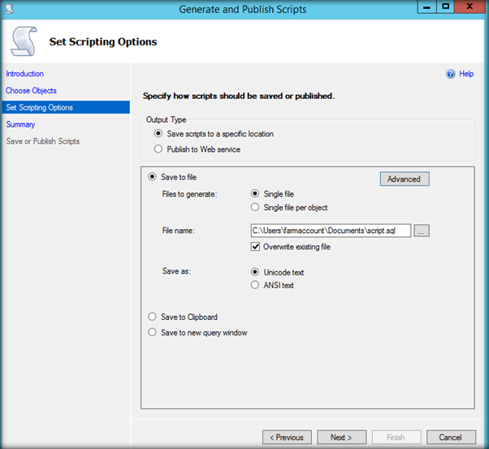Jump to the Summary step
The height and width of the screenshot is (449, 489).
(20, 124)
